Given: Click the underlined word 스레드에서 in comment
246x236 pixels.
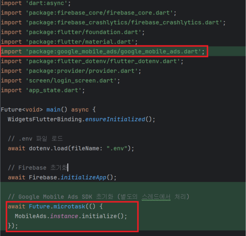Looking at the screenshot, I should [156, 197].
